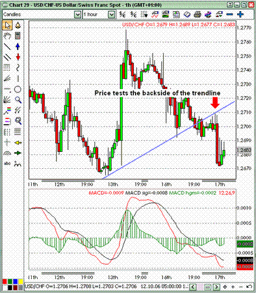Open the add indicator wave icon
The height and width of the screenshot is (293, 256).
click(x=155, y=15)
